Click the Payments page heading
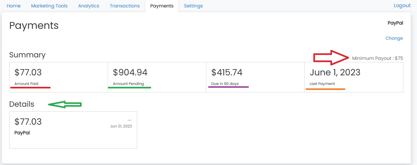Image resolution: width=417 pixels, height=165 pixels. (x=34, y=25)
